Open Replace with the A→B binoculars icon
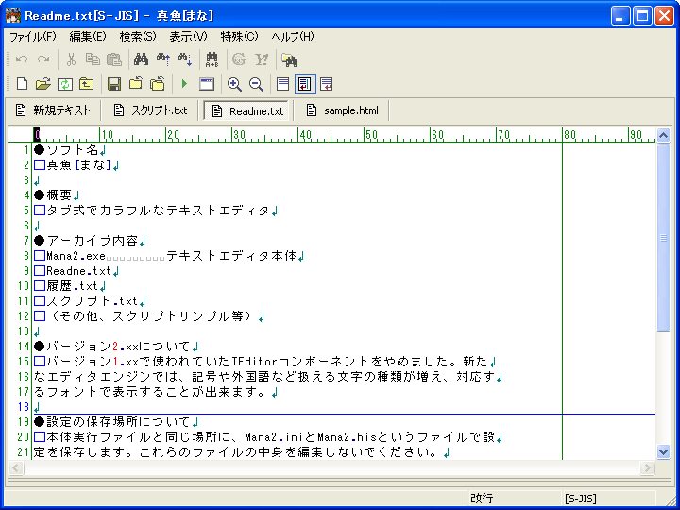 [x=212, y=59]
